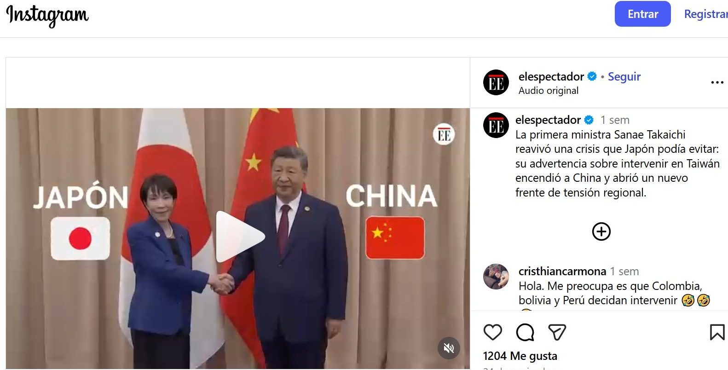This screenshot has width=728, height=370.
Task: Open the Audio original link
Action: [x=549, y=91]
